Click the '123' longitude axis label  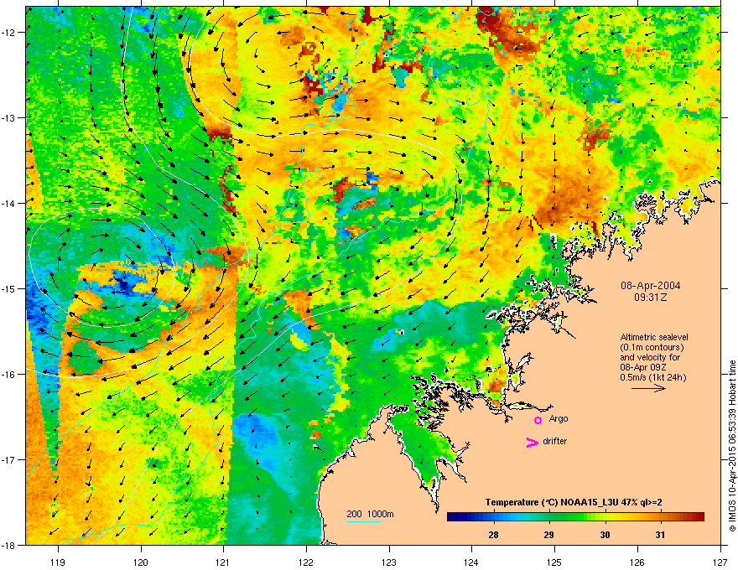[x=389, y=562]
